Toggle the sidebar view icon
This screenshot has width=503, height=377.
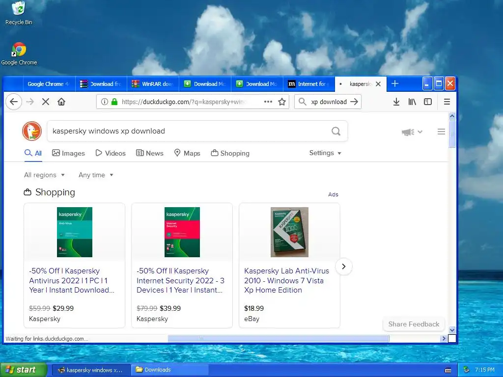pyautogui.click(x=428, y=102)
